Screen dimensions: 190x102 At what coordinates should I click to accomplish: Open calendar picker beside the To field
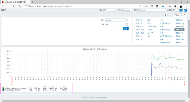pyautogui.click(x=127, y=25)
